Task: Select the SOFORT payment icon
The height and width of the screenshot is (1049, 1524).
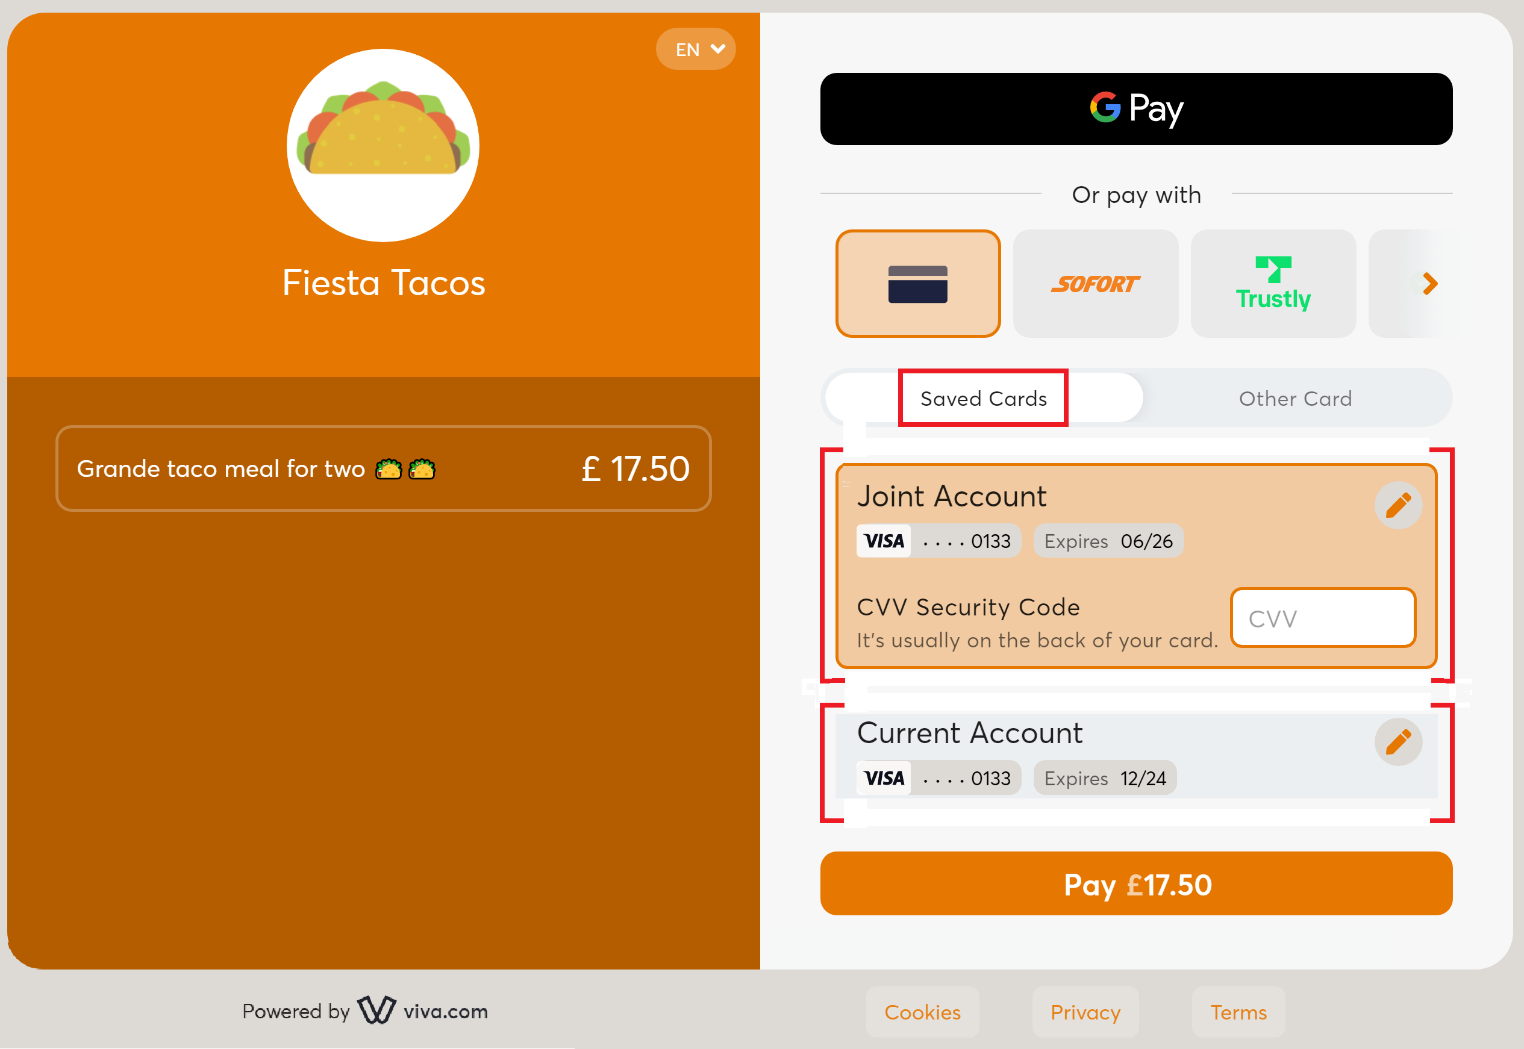Action: click(1096, 282)
